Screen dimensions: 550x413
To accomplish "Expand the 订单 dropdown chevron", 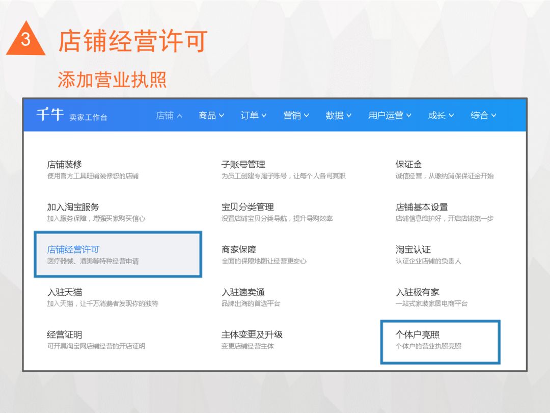I will pyautogui.click(x=264, y=115).
